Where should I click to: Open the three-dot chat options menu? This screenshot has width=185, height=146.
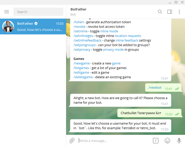(x=179, y=12)
